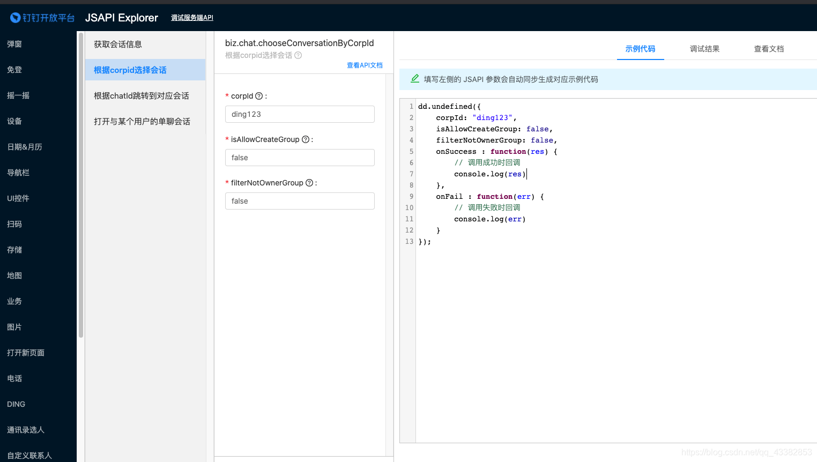Switch to the 调试结果 tab
Viewport: 817px width, 462px height.
(x=704, y=49)
